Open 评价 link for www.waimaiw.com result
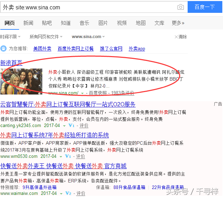Viewport: 223px width, 198px height. point(81,193)
